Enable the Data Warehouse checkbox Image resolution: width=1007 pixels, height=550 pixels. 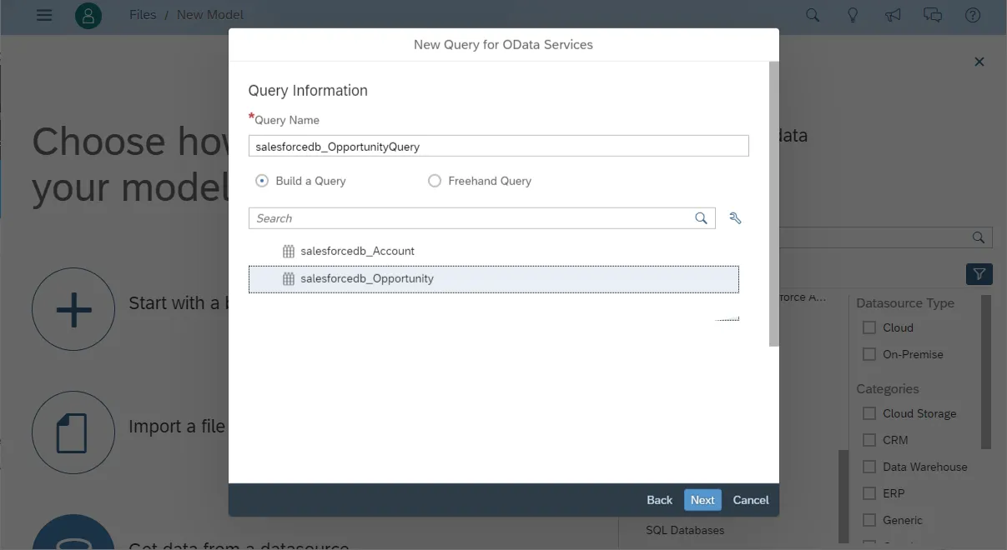(869, 467)
